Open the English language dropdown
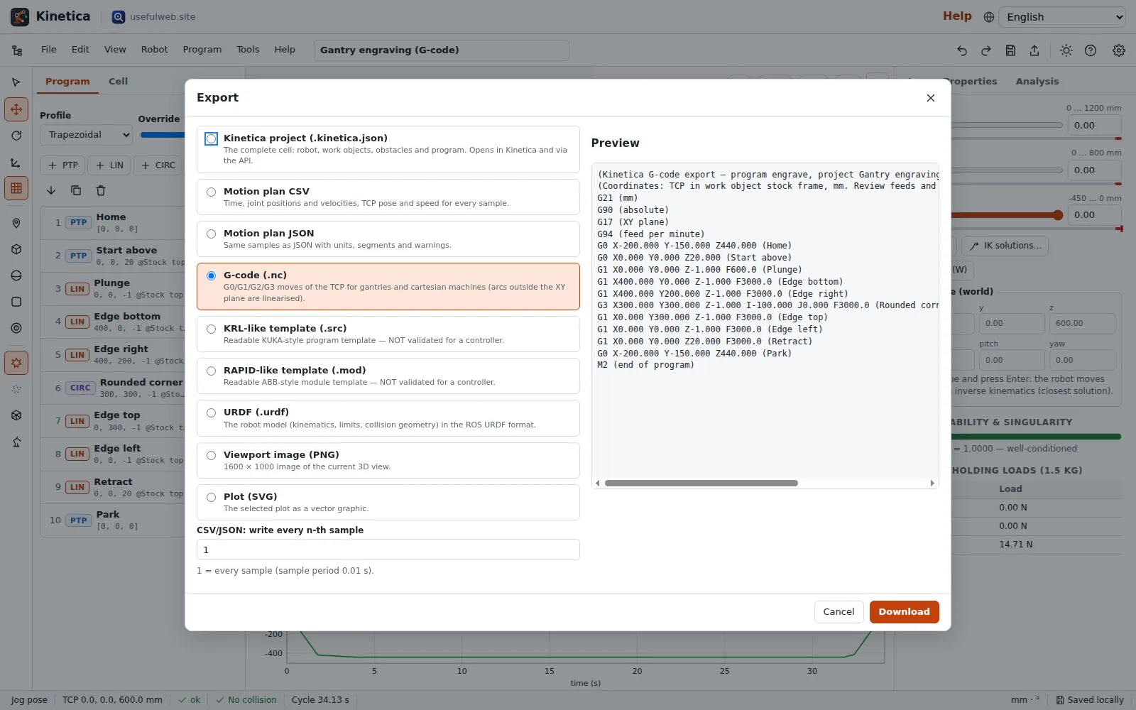 click(x=1062, y=17)
